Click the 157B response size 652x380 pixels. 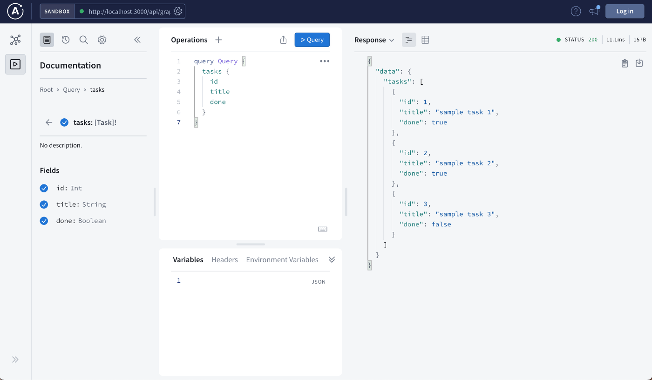[640, 40]
